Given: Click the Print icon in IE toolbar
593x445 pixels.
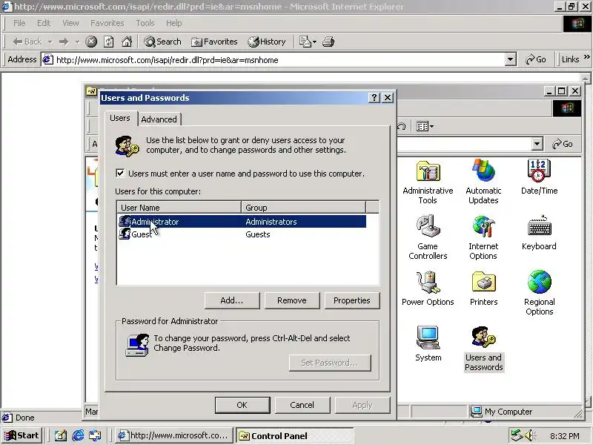Looking at the screenshot, I should pyautogui.click(x=328, y=42).
